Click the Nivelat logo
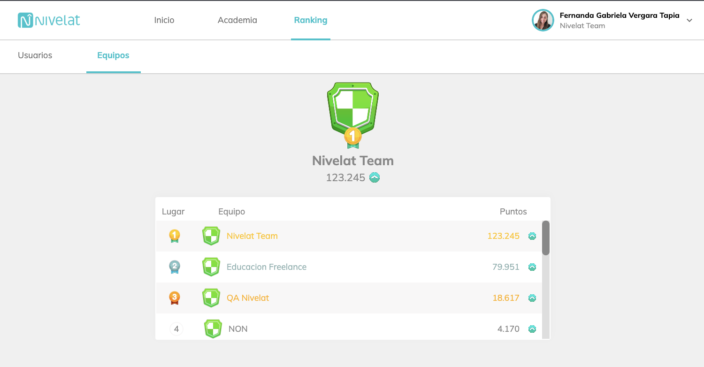Viewport: 704px width, 367px height. click(x=49, y=20)
